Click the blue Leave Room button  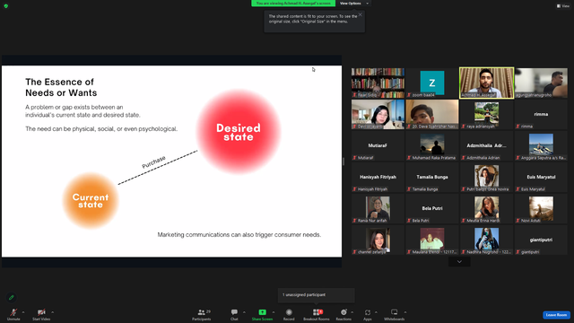(556, 315)
